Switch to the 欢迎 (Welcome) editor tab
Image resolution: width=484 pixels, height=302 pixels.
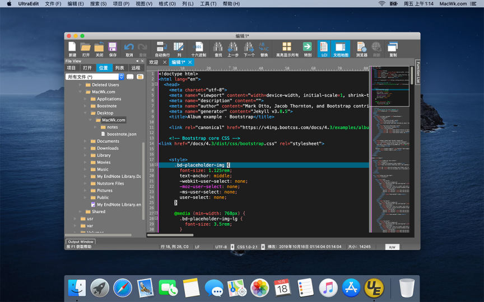[153, 62]
